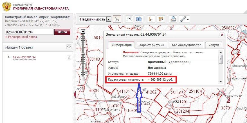247x123 pixels.
Task: Click the map zoom in plus button
Action: click(x=83, y=32)
